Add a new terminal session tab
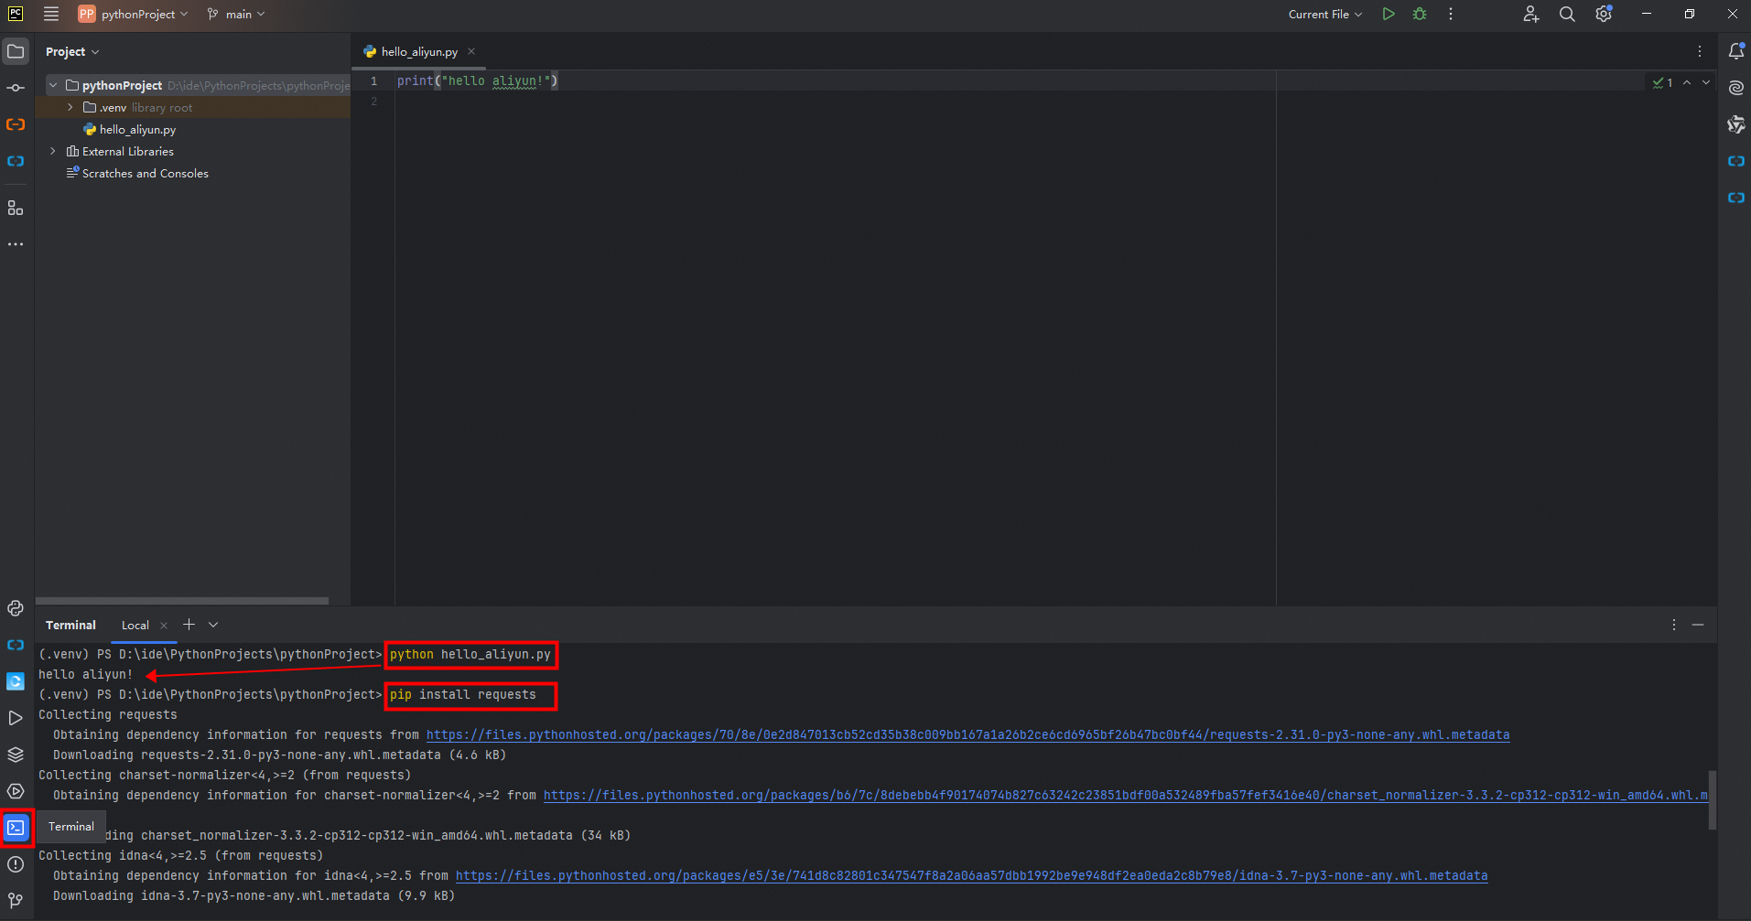This screenshot has width=1751, height=921. coord(189,625)
